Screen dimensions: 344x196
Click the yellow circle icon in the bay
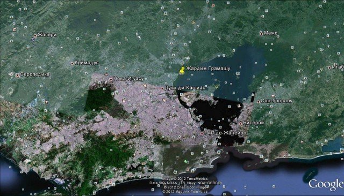[217, 87]
